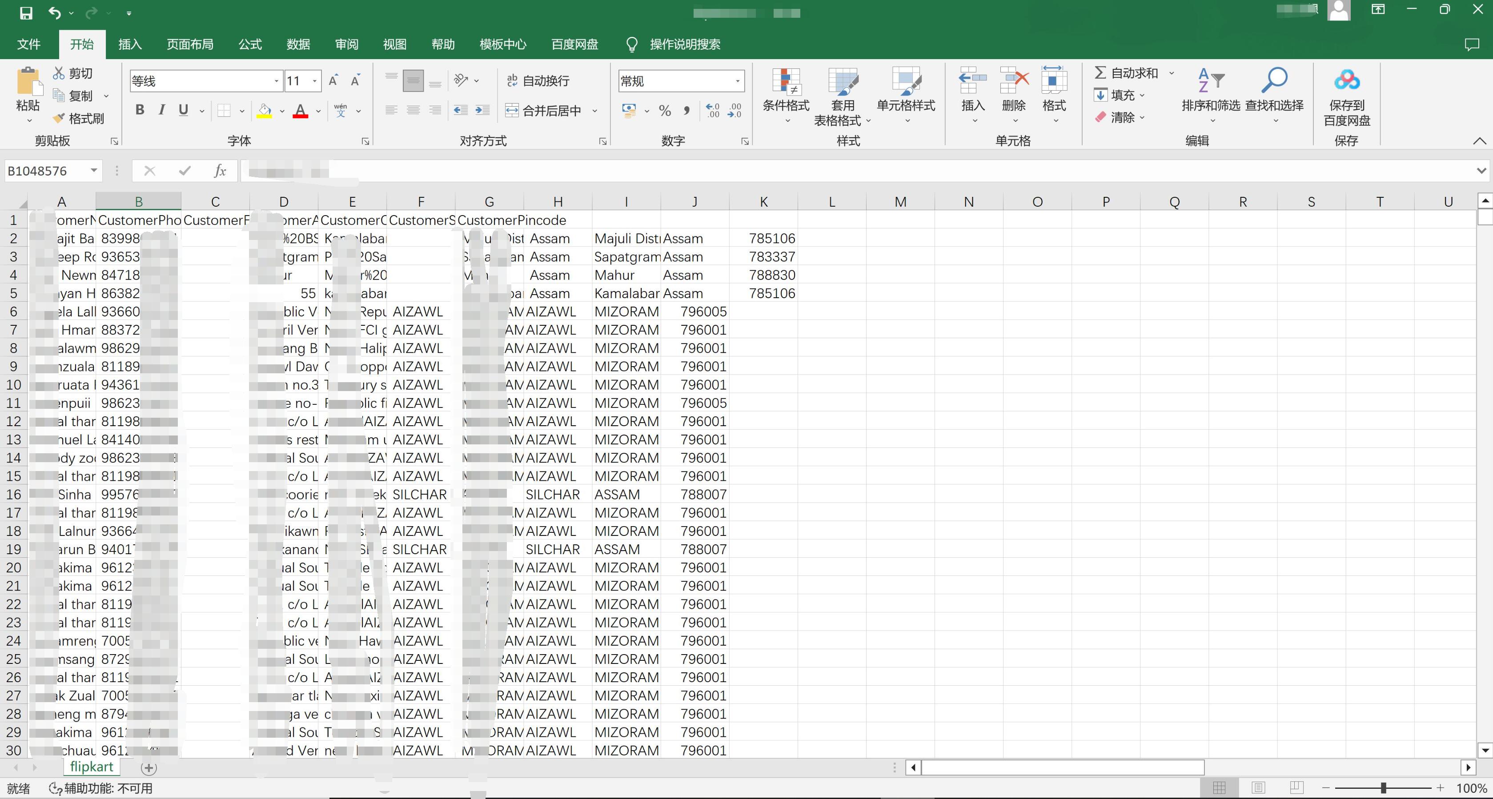
Task: Click the increase decimal icon
Action: click(x=712, y=110)
